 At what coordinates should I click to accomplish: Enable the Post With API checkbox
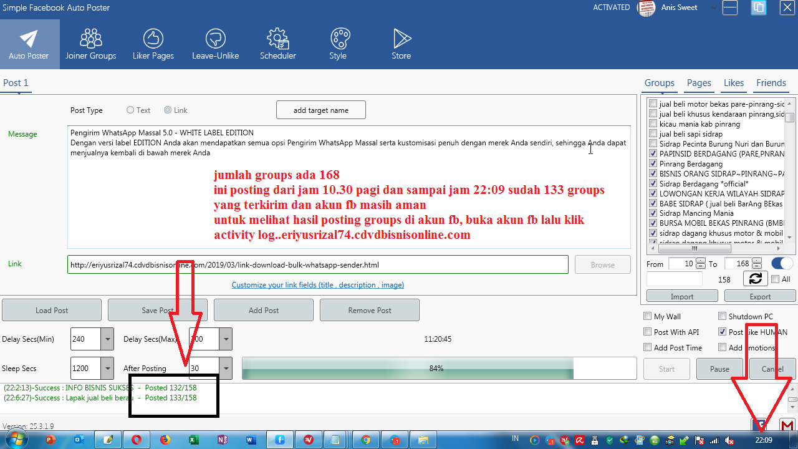(x=648, y=332)
